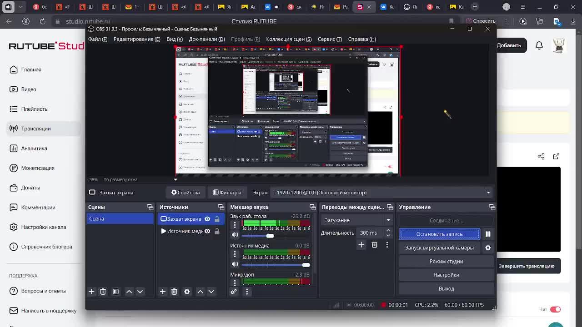Screen dimensions: 582x327
Task: Click share icon on RUTUBE page
Action: click(541, 156)
